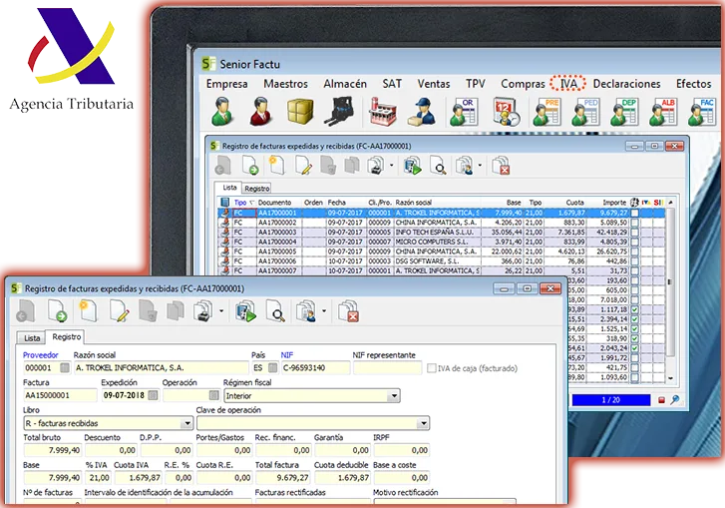Image resolution: width=725 pixels, height=508 pixels.
Task: Open the Empresa menu
Action: pyautogui.click(x=226, y=84)
